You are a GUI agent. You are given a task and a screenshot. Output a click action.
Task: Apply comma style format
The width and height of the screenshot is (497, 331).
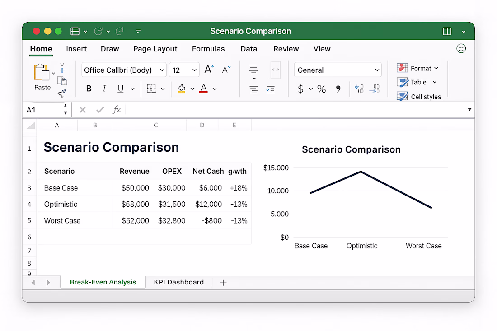tap(338, 89)
